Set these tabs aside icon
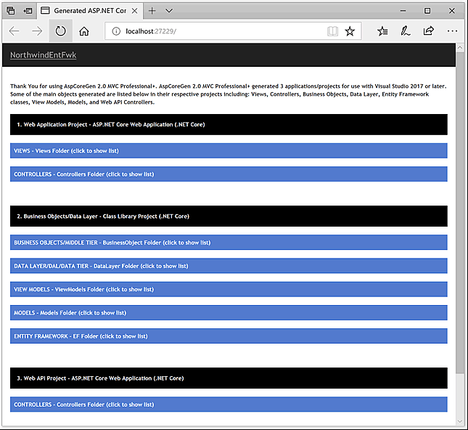 click(28, 11)
